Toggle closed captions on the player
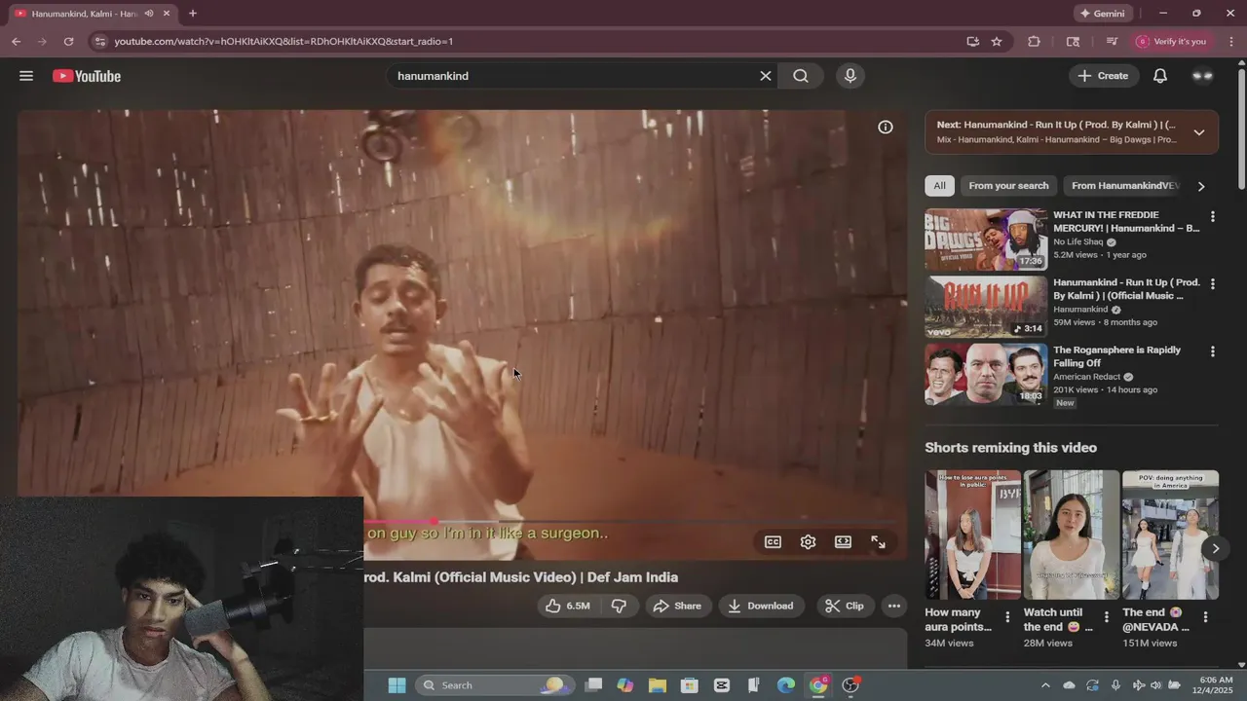The image size is (1247, 701). (773, 542)
